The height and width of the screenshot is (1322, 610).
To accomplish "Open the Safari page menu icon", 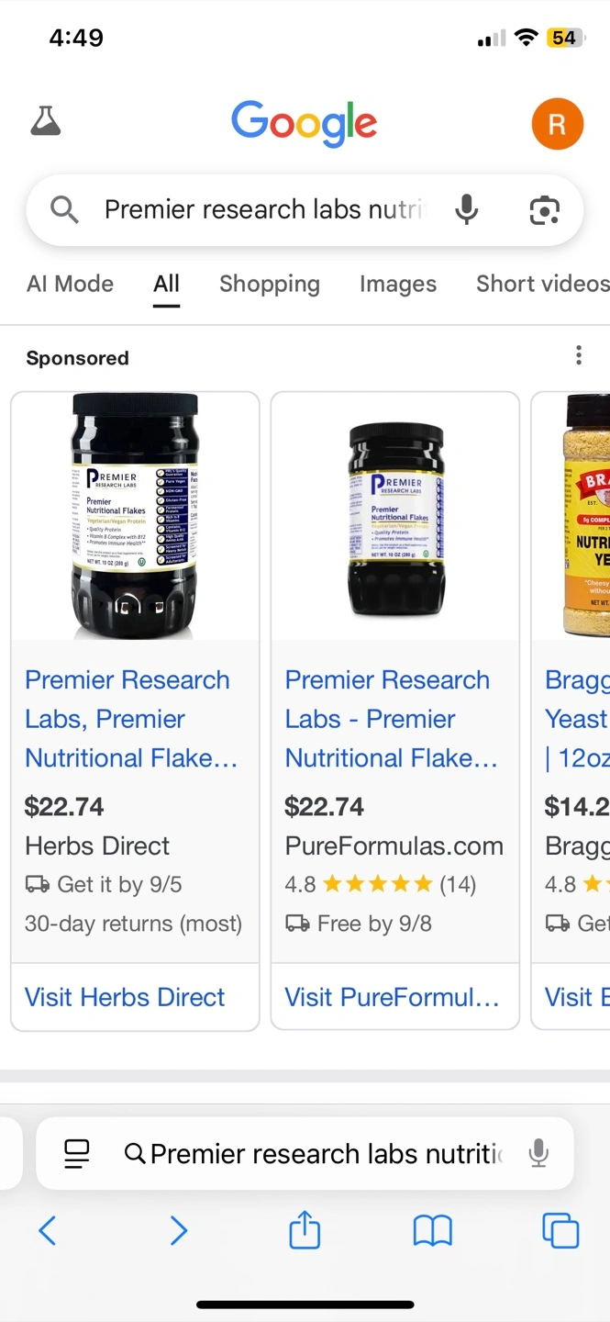I will (77, 1153).
